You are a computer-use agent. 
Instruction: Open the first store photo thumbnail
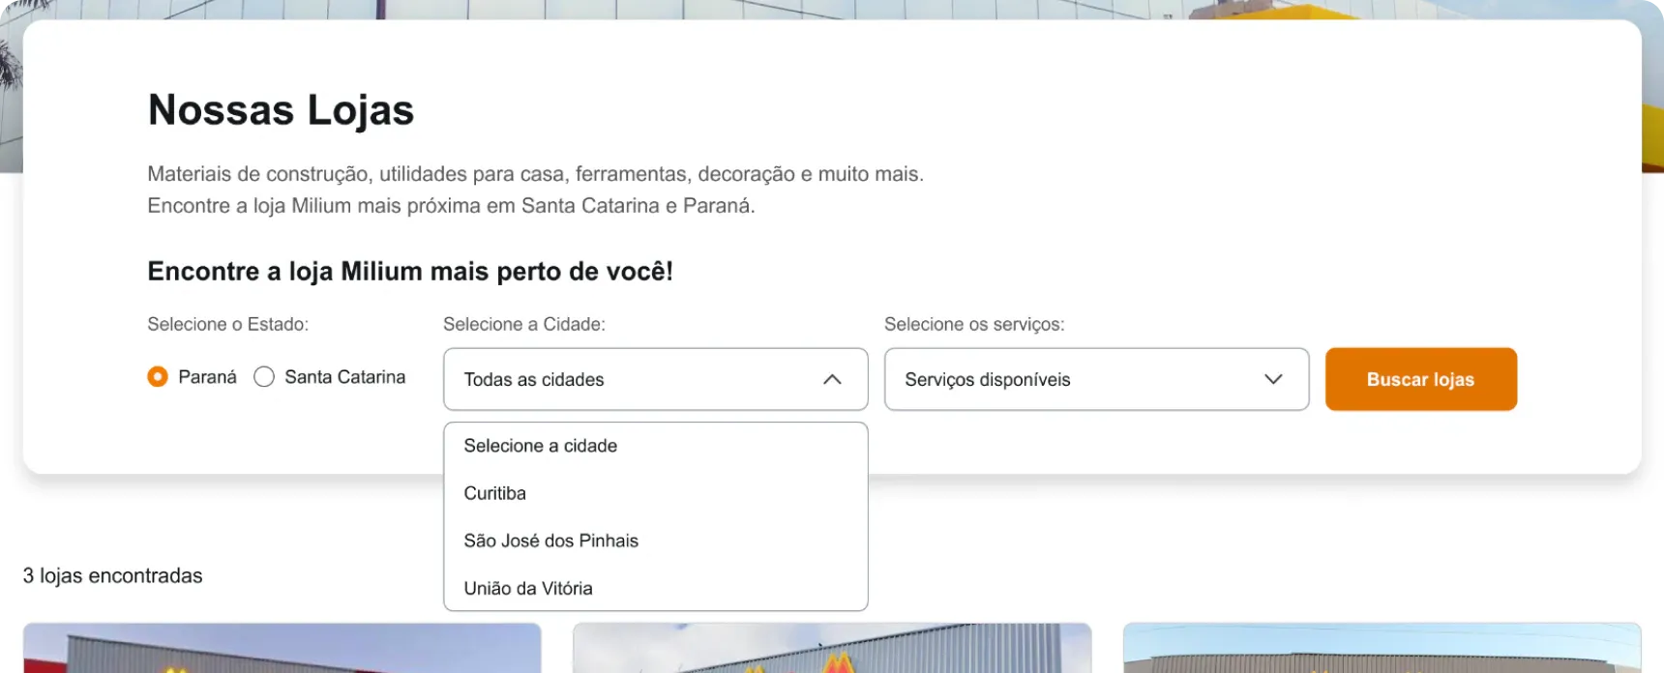282,648
